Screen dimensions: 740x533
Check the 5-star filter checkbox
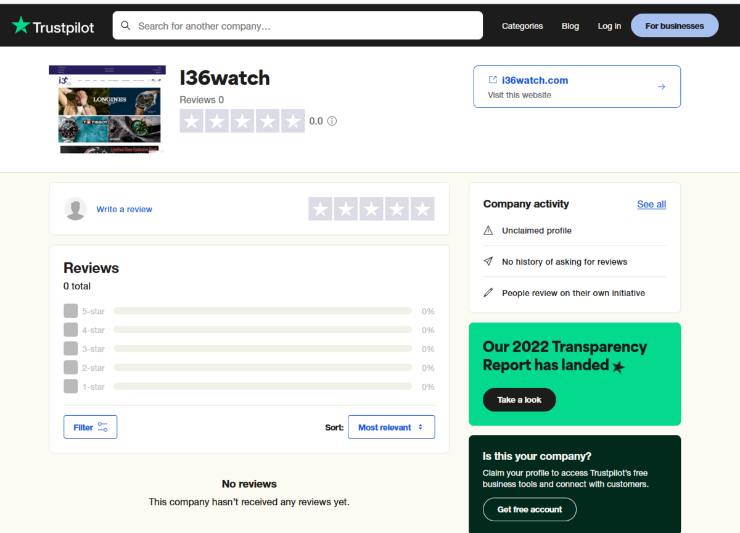[x=71, y=311]
